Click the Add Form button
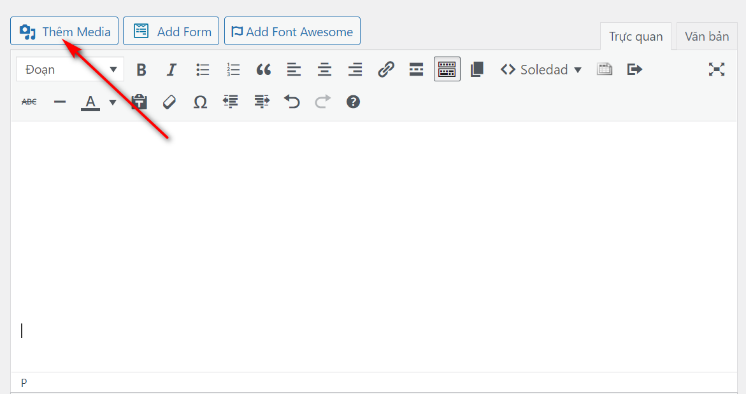The image size is (746, 394). [171, 31]
